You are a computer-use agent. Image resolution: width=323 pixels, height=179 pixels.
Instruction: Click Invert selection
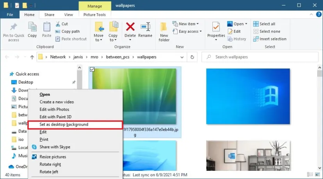pyautogui.click(x=269, y=39)
